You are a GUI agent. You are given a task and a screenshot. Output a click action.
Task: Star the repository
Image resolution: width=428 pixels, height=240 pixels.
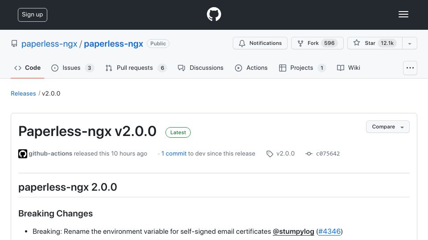coord(375,43)
